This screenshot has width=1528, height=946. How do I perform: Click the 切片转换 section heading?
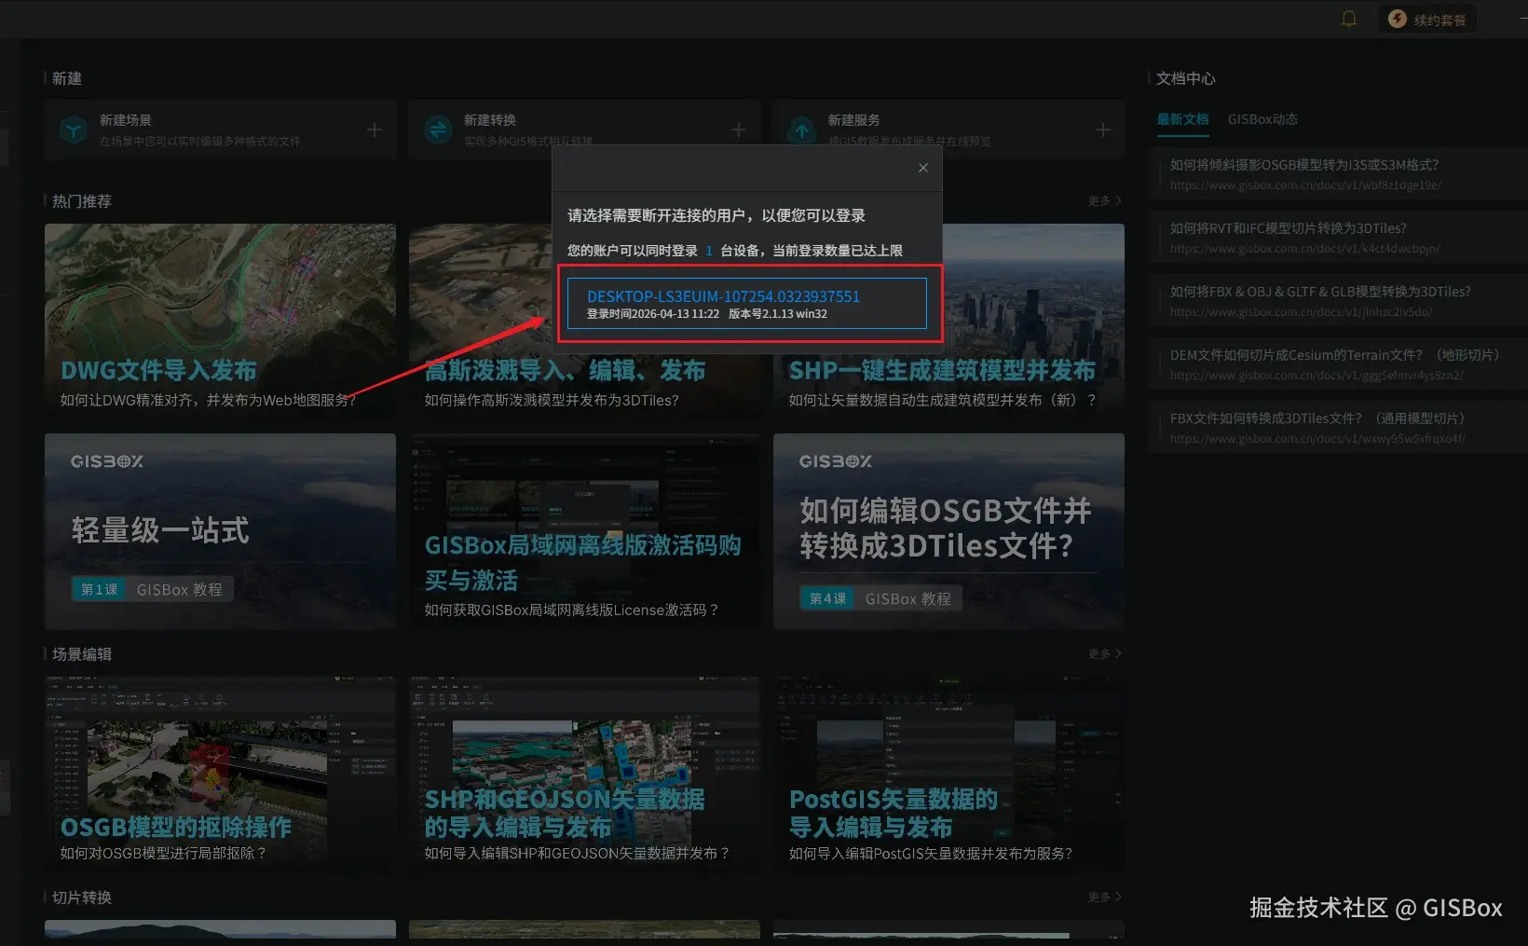(82, 898)
